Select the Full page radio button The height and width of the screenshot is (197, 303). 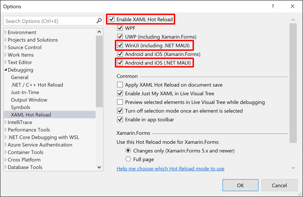point(128,158)
